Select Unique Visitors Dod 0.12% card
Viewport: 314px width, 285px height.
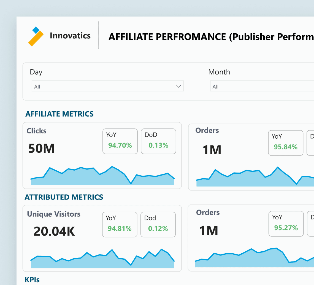[x=158, y=224]
